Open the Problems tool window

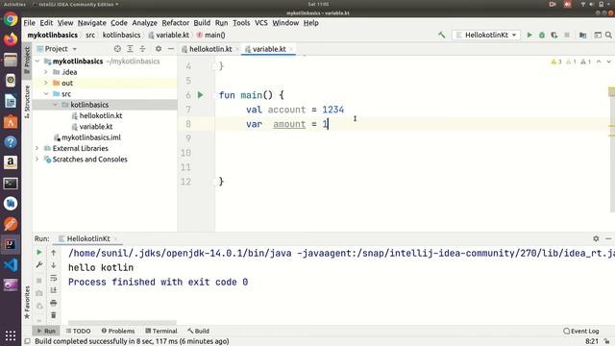(118, 331)
